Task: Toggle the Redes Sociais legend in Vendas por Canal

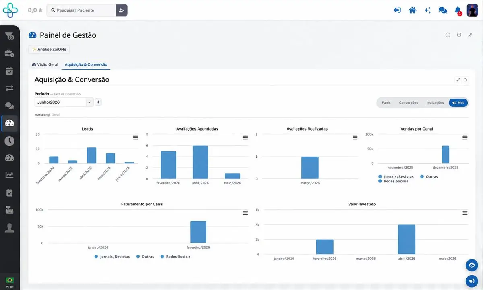Action: (x=393, y=181)
